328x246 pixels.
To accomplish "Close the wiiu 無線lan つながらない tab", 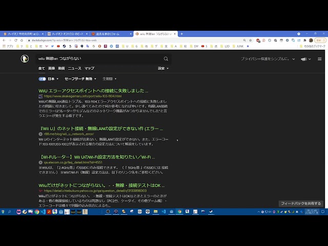I will (x=175, y=34).
